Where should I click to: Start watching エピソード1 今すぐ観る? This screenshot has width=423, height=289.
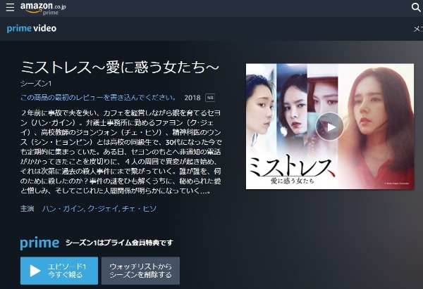pos(59,271)
